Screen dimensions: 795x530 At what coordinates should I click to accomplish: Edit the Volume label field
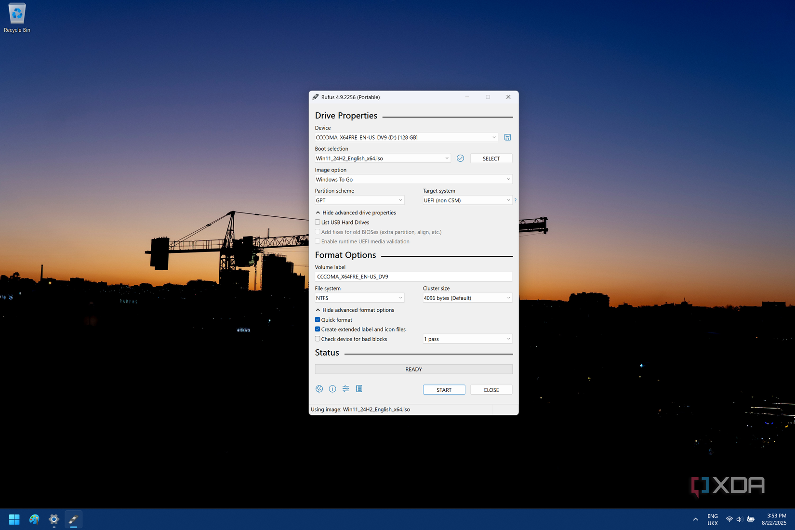pos(413,276)
